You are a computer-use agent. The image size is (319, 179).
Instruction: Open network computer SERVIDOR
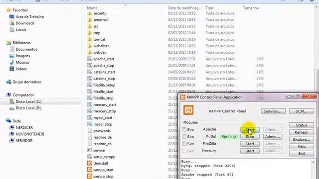(24, 140)
